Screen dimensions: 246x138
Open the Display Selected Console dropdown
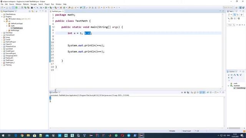[x=213, y=92]
